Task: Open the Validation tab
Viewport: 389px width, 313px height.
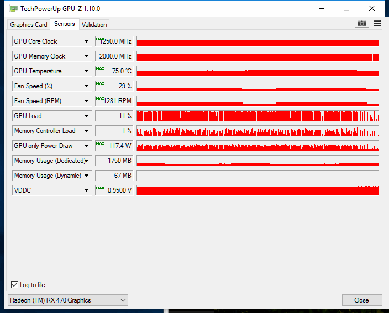Action: coord(94,25)
